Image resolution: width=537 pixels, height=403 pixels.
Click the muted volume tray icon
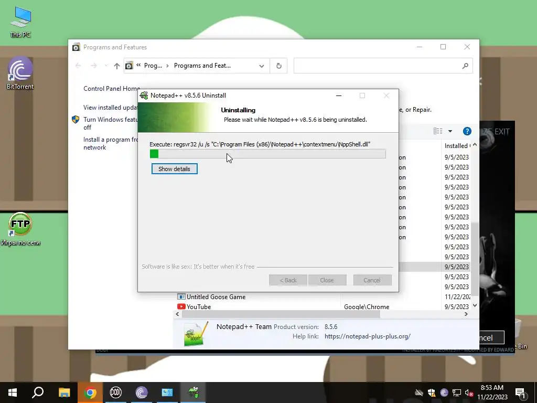[469, 393]
